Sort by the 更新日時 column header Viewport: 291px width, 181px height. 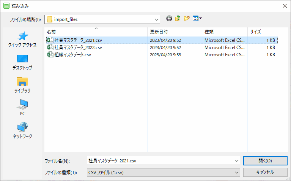pos(175,32)
